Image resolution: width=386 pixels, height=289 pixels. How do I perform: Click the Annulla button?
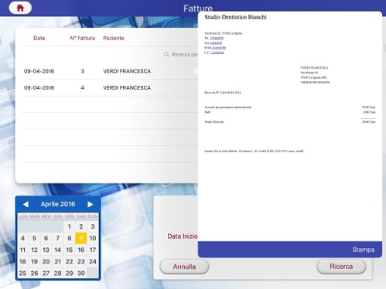[184, 267]
